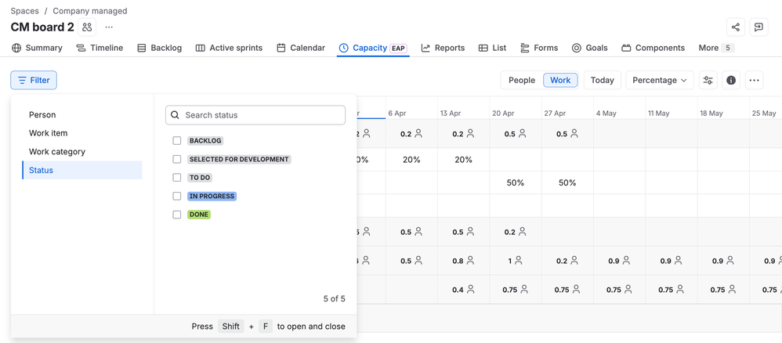
Task: Open the Reports tab
Action: tap(443, 48)
